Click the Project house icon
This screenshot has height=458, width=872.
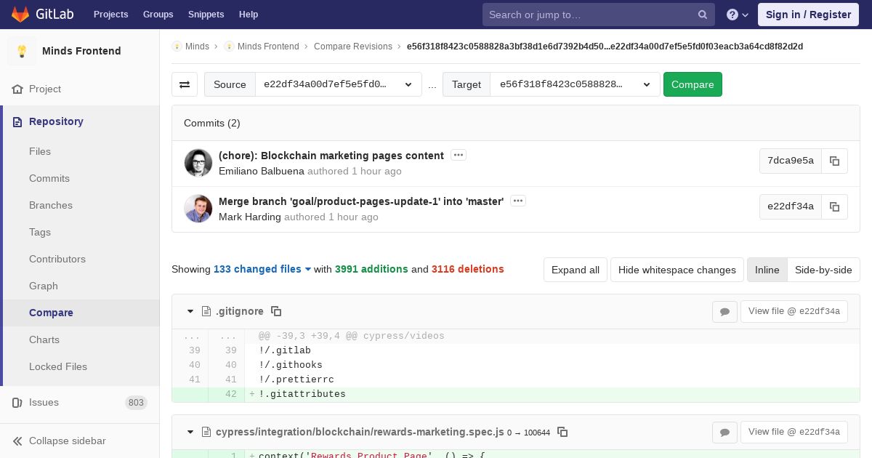17,89
